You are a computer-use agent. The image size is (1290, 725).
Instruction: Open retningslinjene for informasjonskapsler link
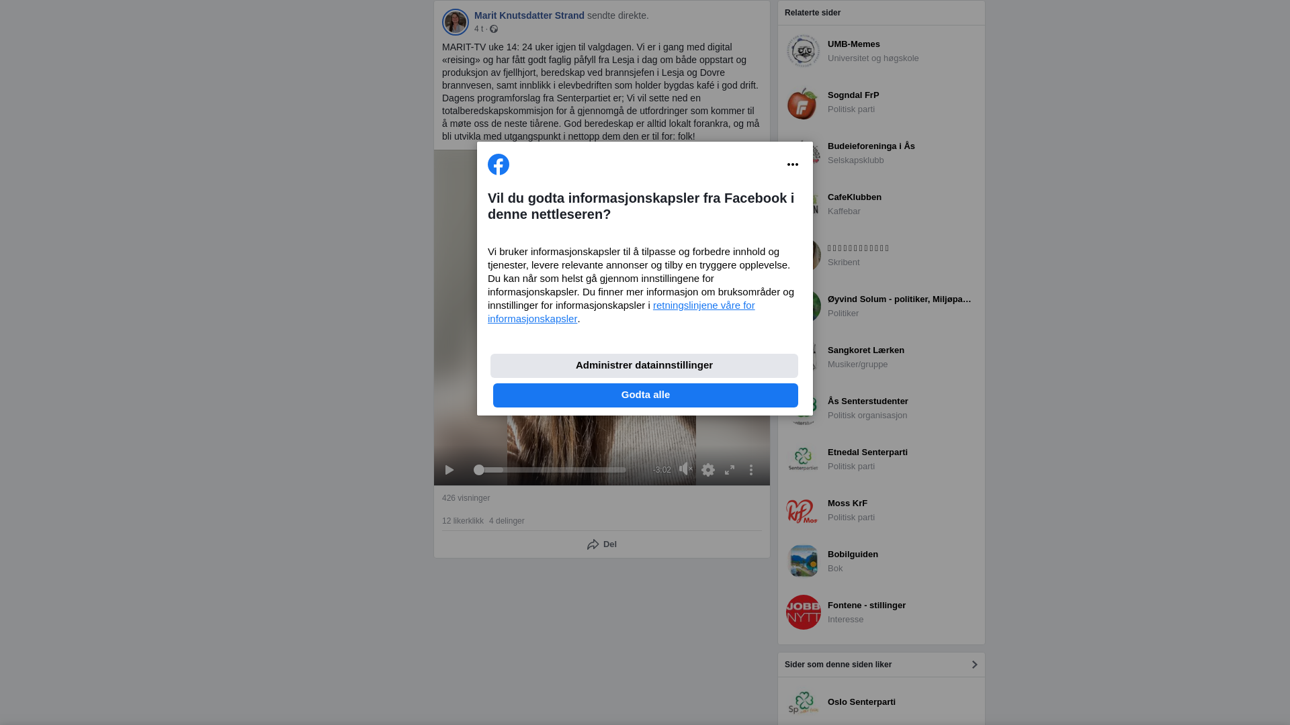click(x=621, y=312)
